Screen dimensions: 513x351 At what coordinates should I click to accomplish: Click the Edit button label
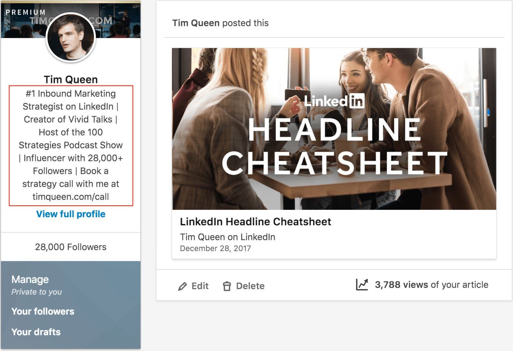click(x=200, y=286)
